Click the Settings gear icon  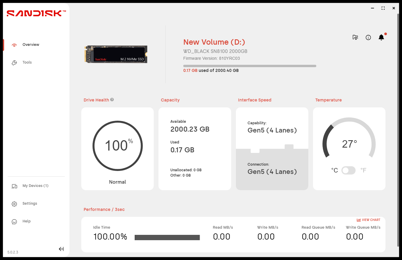point(14,204)
